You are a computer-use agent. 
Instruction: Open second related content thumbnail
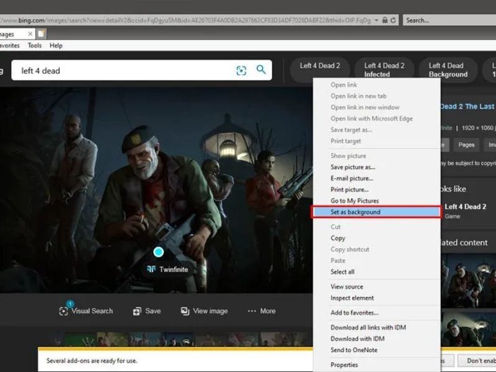[468, 329]
